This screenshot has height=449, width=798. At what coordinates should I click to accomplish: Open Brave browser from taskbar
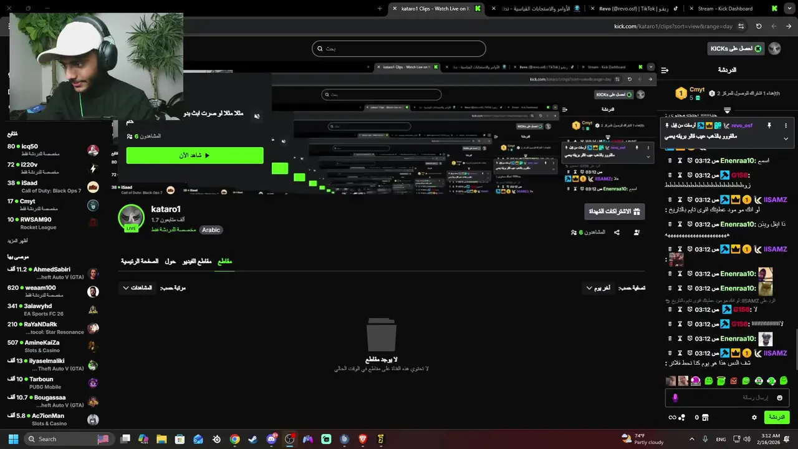363,439
